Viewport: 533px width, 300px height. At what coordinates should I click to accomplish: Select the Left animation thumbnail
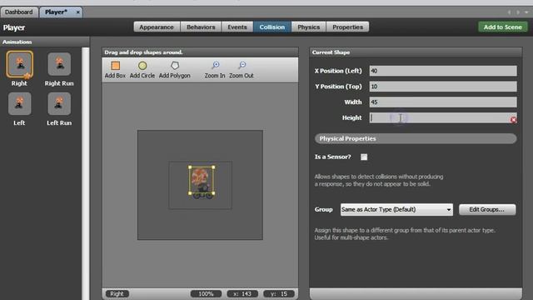(19, 103)
